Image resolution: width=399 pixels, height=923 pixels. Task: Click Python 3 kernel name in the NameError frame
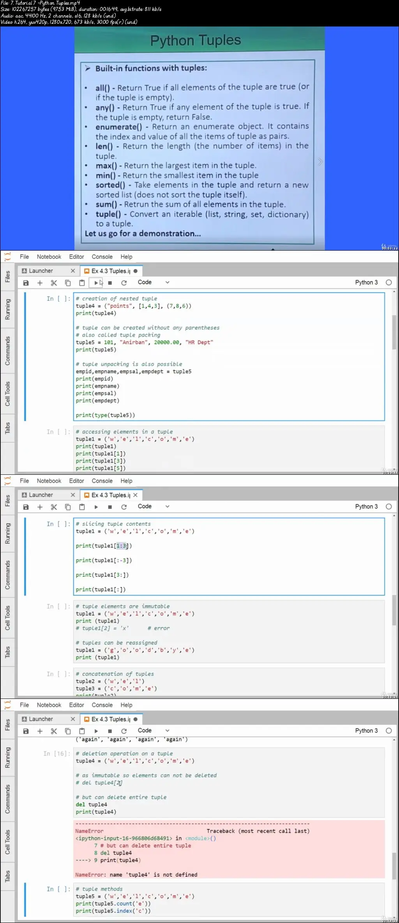tap(366, 731)
